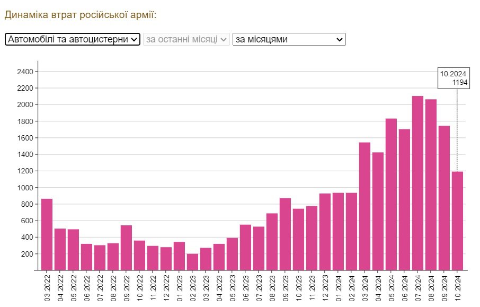Click the tallest bar, 07.2024
Viewport: 480px width, 307px height.
pyautogui.click(x=417, y=183)
